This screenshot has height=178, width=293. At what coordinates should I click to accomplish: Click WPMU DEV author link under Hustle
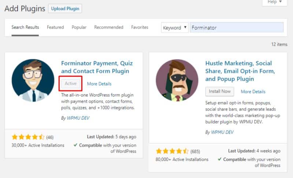(x=222, y=132)
